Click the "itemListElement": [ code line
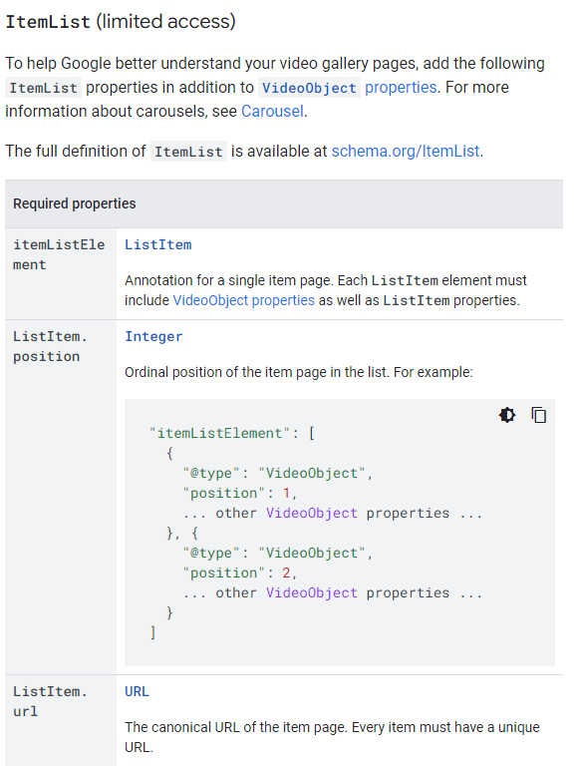The width and height of the screenshot is (577, 766). pyautogui.click(x=232, y=433)
